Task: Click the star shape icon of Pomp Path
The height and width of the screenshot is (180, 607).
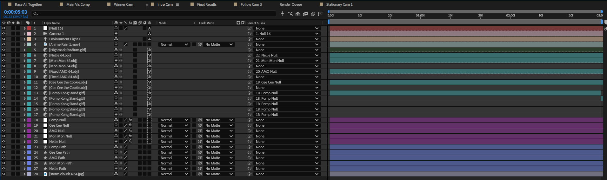Action: click(x=45, y=147)
